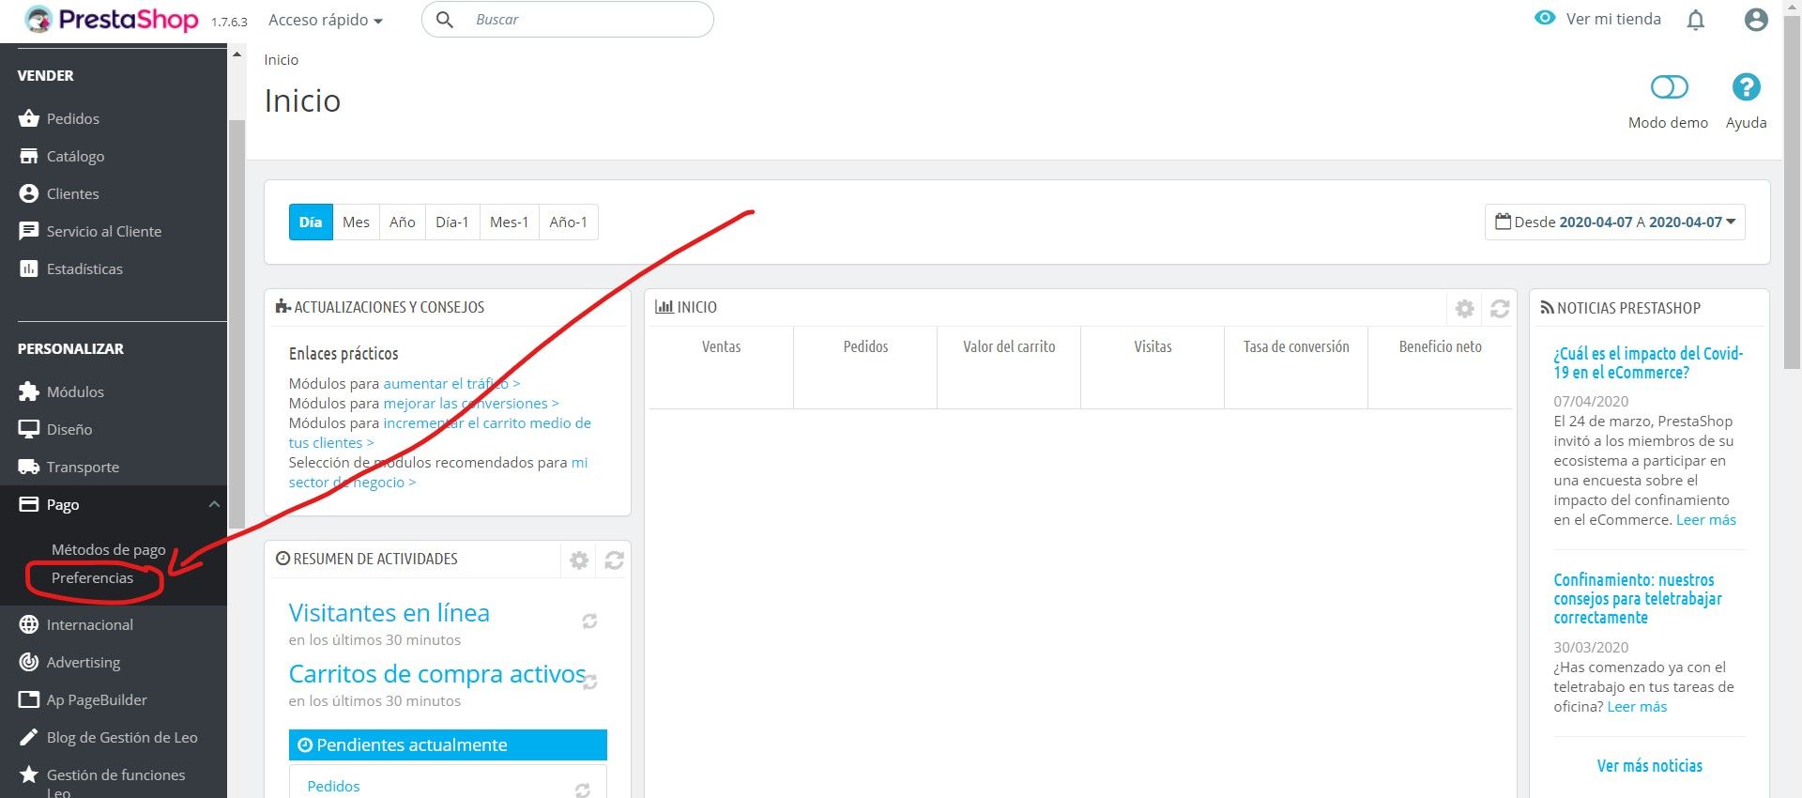Open Preferencias under Pago
The width and height of the screenshot is (1802, 798).
92,577
